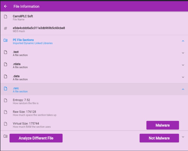Click the CarrollPLC Soft file name
188x151 pixels.
(23, 16)
